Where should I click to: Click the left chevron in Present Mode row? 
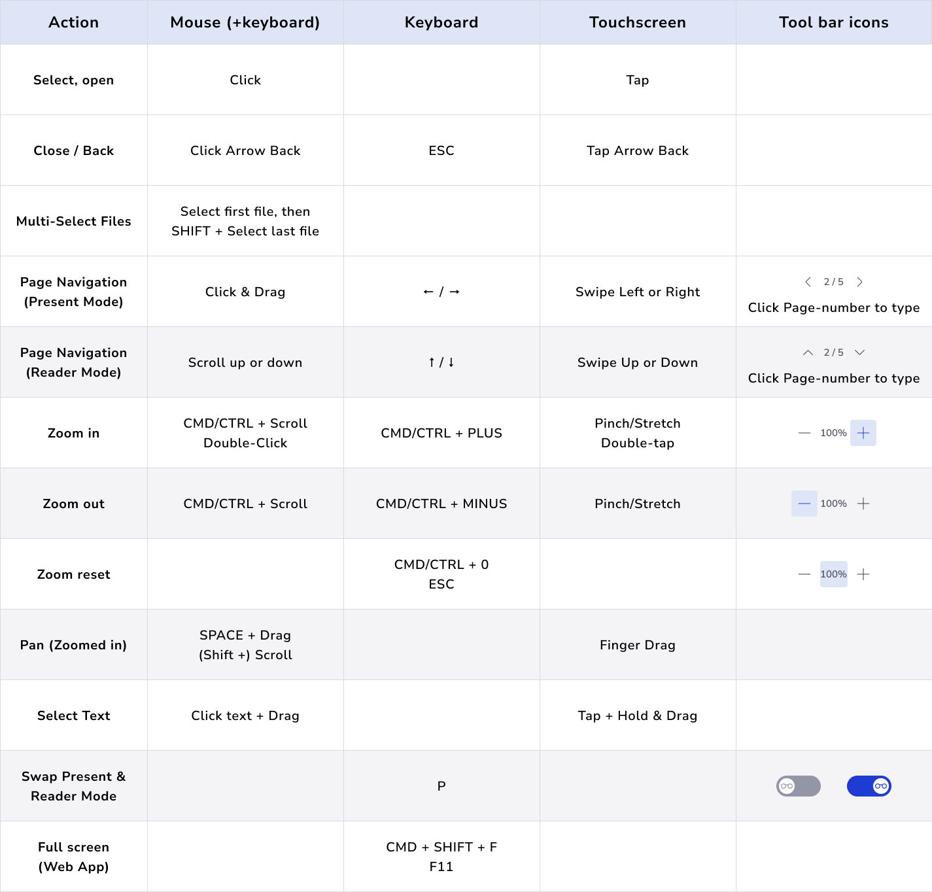coord(808,282)
